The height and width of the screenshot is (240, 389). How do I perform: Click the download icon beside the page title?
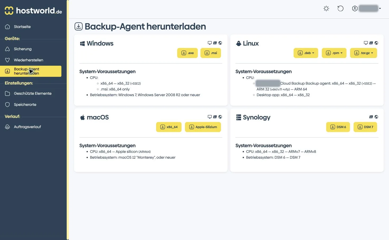(x=79, y=26)
